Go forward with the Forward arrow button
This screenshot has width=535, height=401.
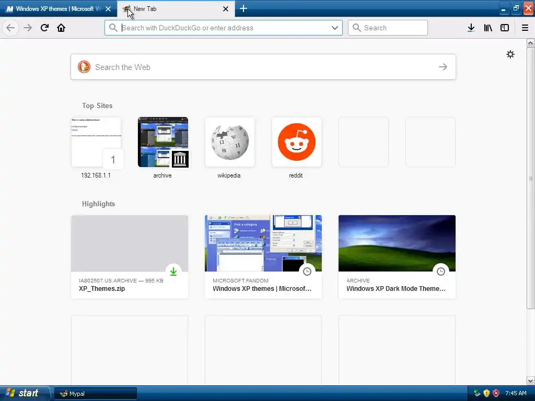28,28
